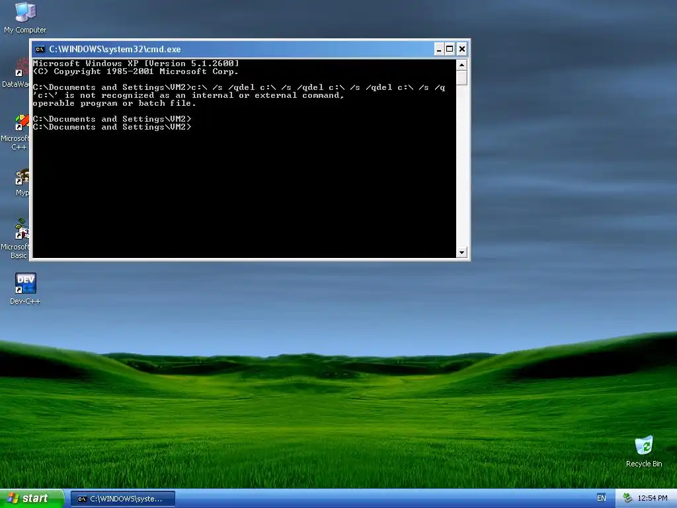Click the C:\WINDOWS\system32\cmd.exe title text
The height and width of the screenshot is (508, 677).
pyautogui.click(x=115, y=49)
